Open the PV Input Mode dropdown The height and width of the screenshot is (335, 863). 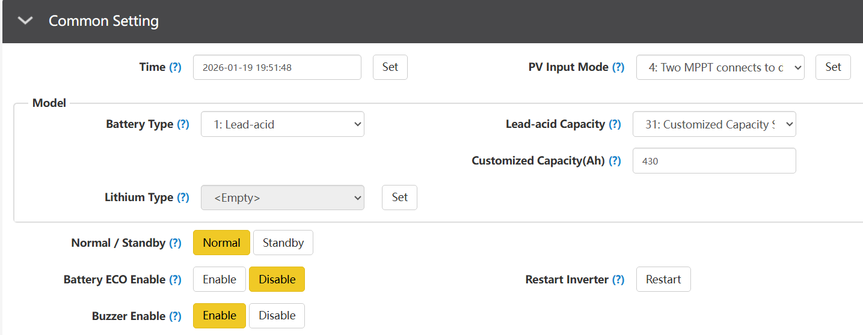(x=720, y=67)
